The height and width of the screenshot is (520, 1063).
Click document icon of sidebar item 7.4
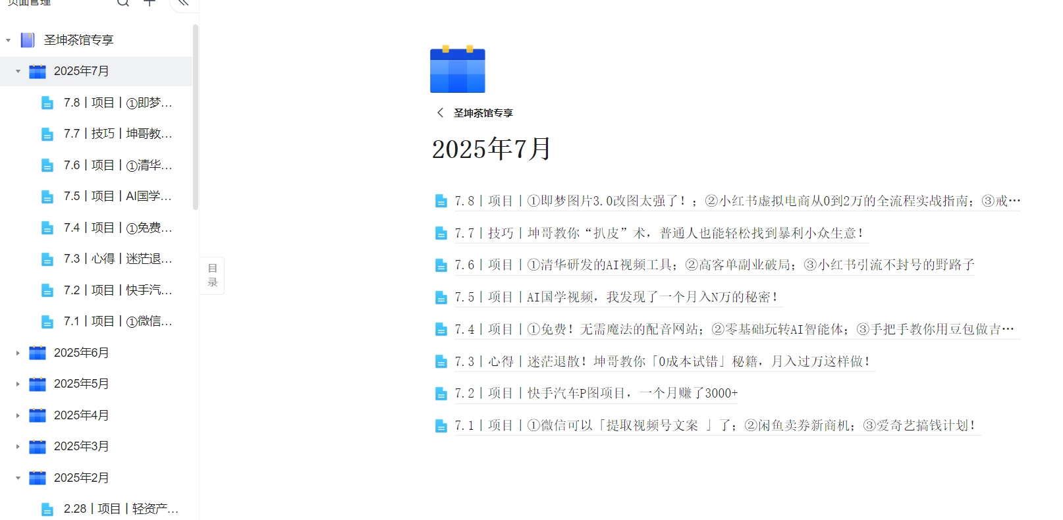pos(47,228)
